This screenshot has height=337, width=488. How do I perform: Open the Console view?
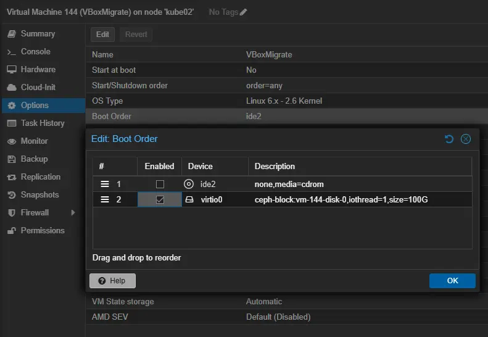point(35,52)
